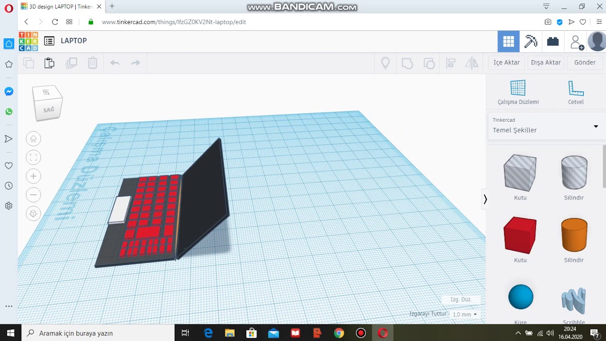The height and width of the screenshot is (341, 606).
Task: Click the Copy tool icon
Action: tap(28, 63)
